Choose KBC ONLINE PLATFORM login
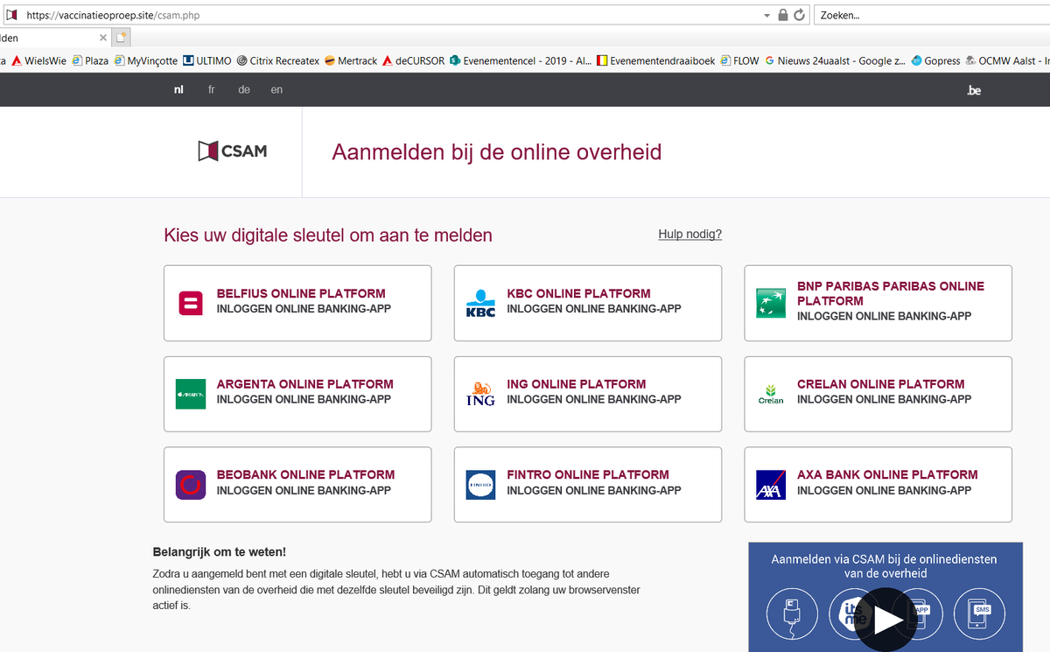Image resolution: width=1050 pixels, height=652 pixels. point(588,303)
